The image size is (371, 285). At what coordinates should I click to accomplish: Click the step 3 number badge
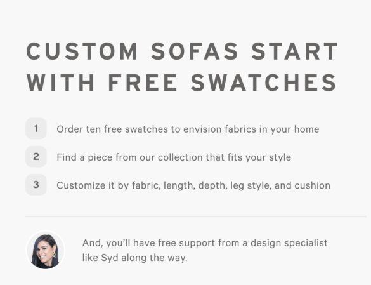click(36, 185)
